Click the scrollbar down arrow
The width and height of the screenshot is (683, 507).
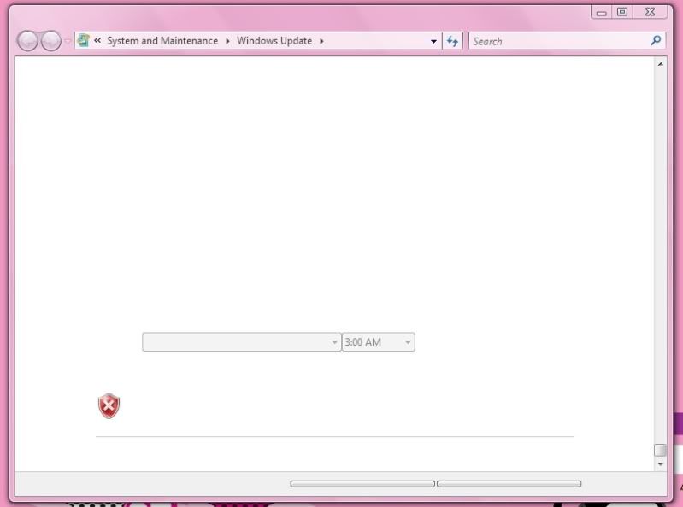pyautogui.click(x=661, y=464)
